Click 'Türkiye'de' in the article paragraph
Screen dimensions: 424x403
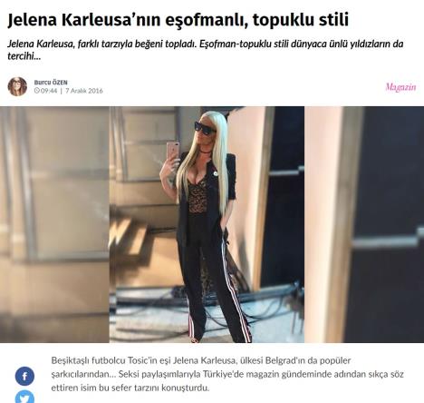[221, 374]
